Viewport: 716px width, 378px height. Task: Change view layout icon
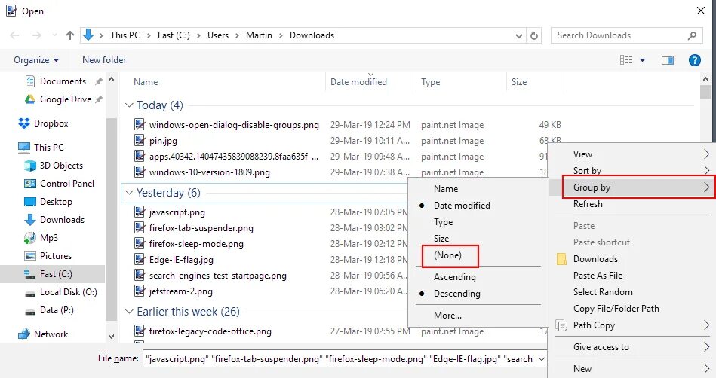(626, 60)
